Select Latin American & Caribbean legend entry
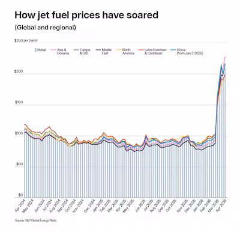This screenshot has width=240, height=233. pos(152,52)
